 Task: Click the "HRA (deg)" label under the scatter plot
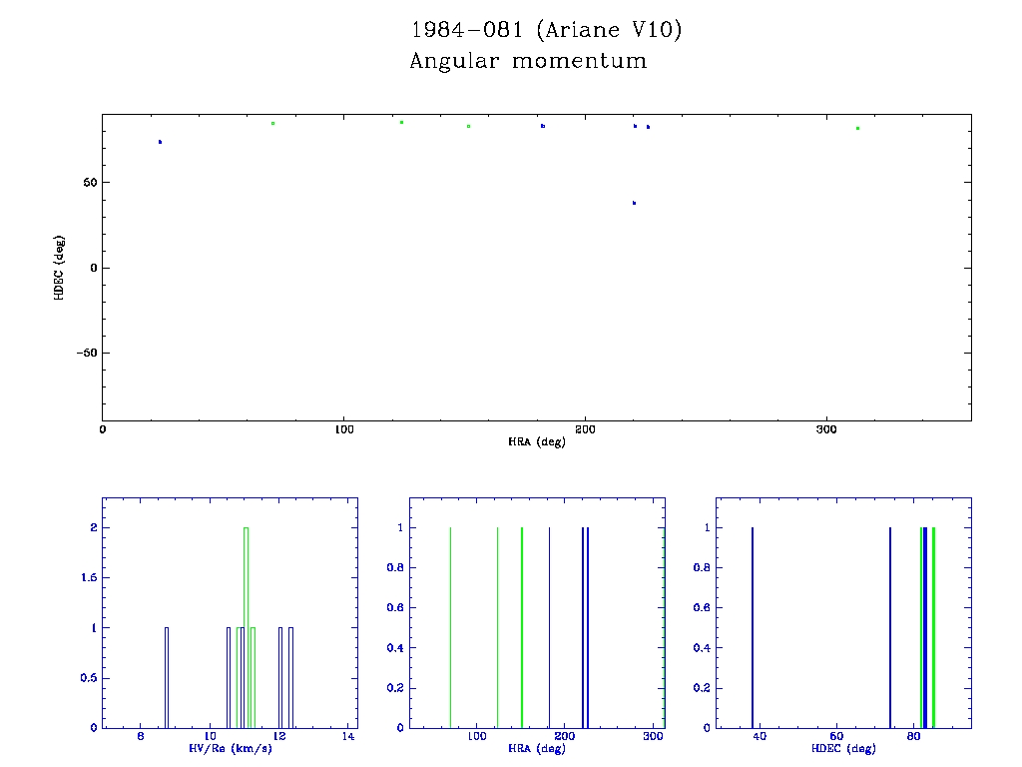536,441
